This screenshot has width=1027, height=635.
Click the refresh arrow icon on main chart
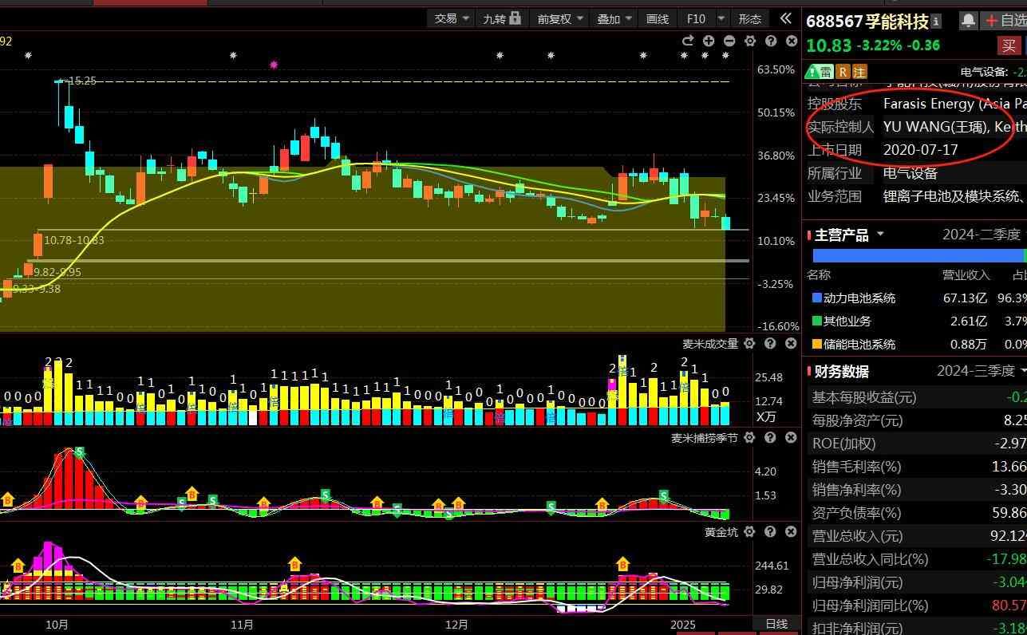coord(688,41)
